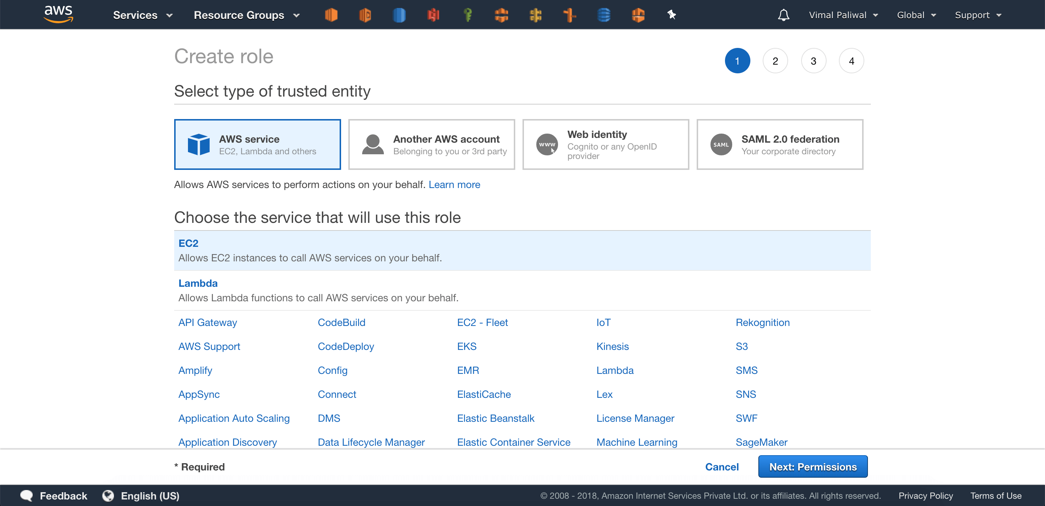The width and height of the screenshot is (1045, 506).
Task: Click the white pushpin icon in navbar
Action: click(671, 15)
